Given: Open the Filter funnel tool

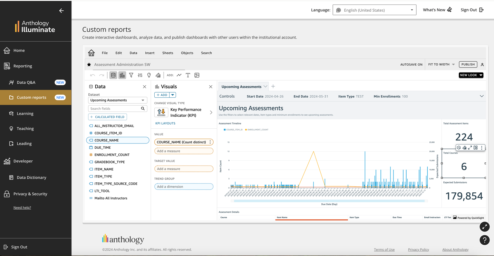Looking at the screenshot, I should (131, 75).
